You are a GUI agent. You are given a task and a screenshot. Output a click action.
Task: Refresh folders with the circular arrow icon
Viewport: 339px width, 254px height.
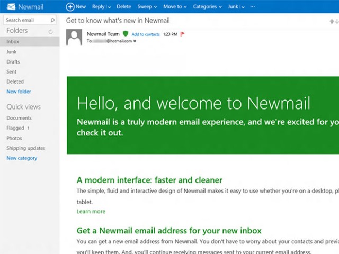coord(51,32)
